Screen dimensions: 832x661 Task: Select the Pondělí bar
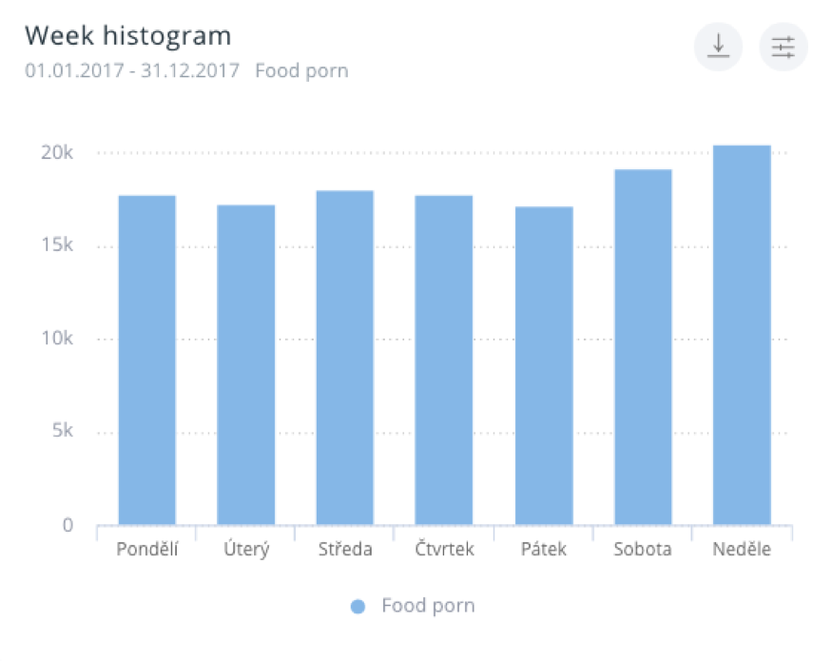pos(147,360)
